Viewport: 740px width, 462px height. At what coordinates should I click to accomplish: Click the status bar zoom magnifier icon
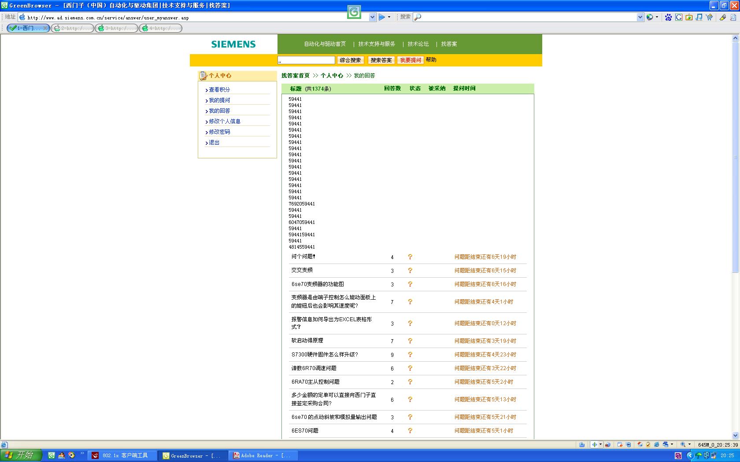click(x=683, y=444)
